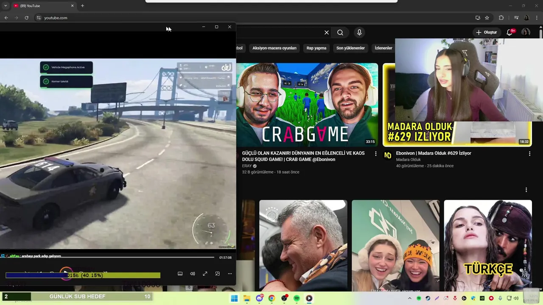This screenshot has height=305, width=543.
Task: Install app icon in address bar
Action: coord(478,18)
